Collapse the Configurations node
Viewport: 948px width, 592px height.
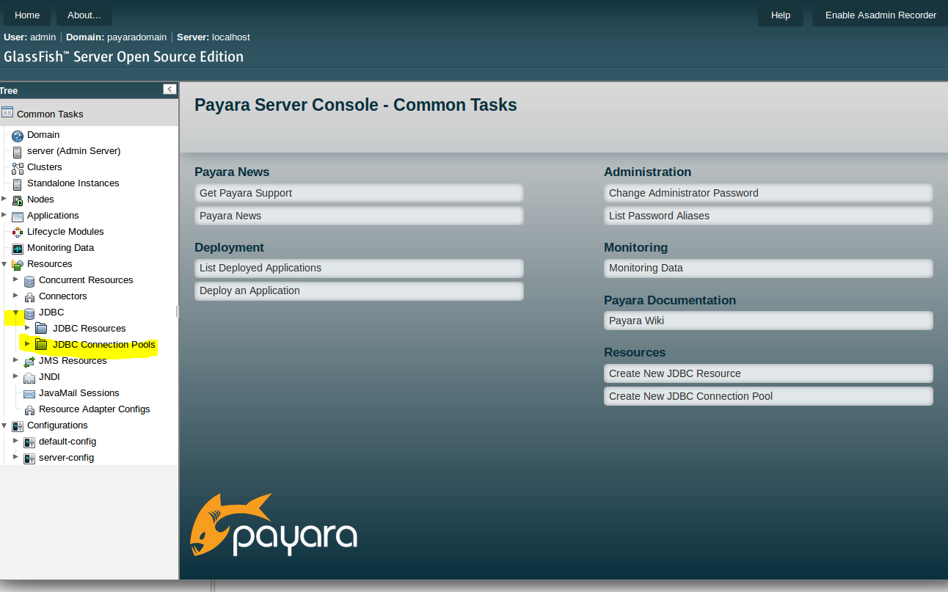[x=4, y=425]
